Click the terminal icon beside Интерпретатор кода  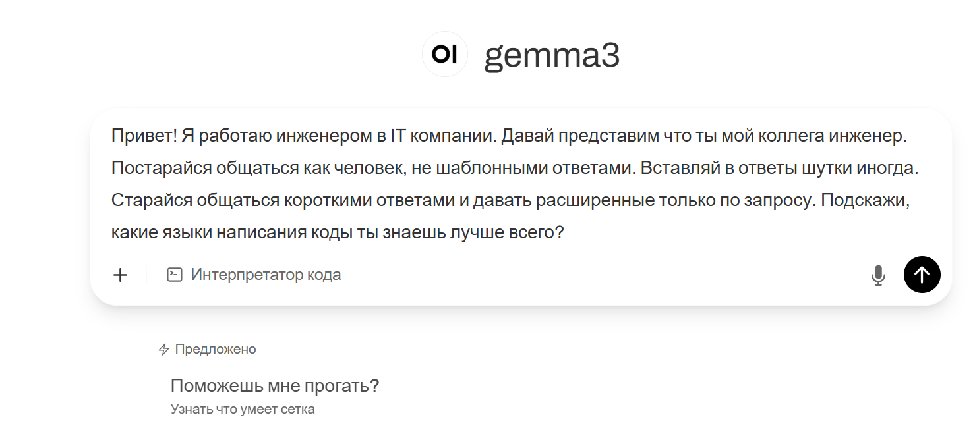(x=174, y=273)
